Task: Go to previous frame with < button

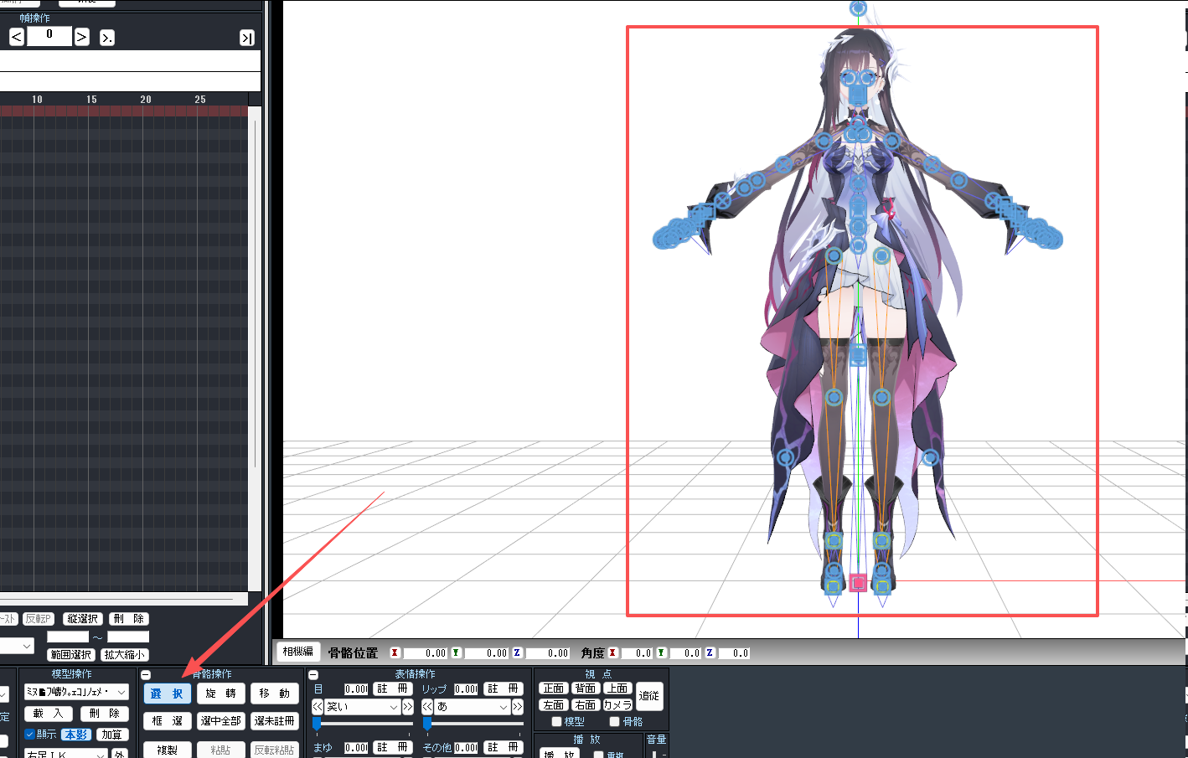Action: tap(17, 37)
